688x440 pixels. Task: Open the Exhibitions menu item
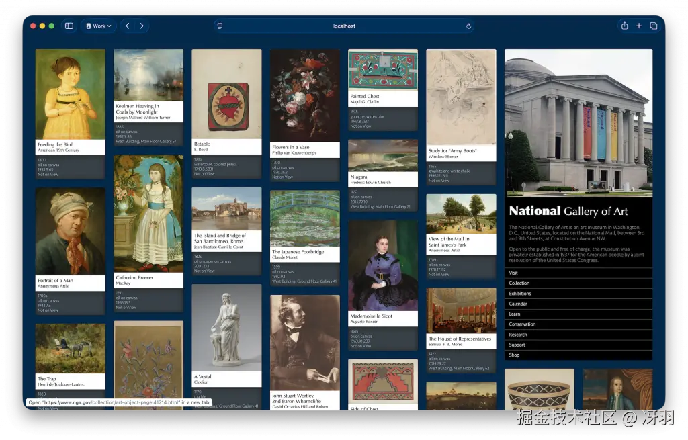(x=578, y=294)
